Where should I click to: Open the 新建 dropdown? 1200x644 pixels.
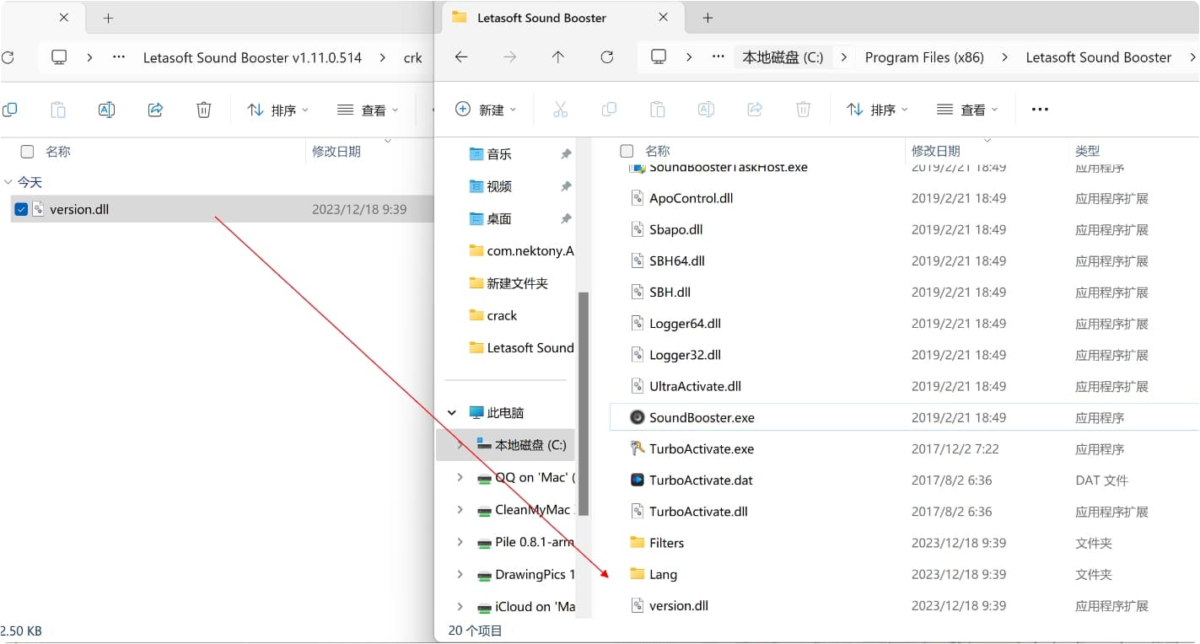(x=486, y=110)
